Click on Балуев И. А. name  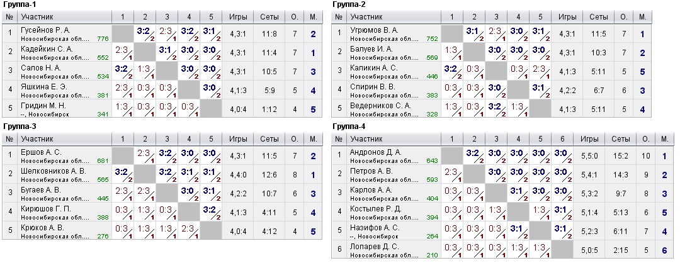coord(371,48)
